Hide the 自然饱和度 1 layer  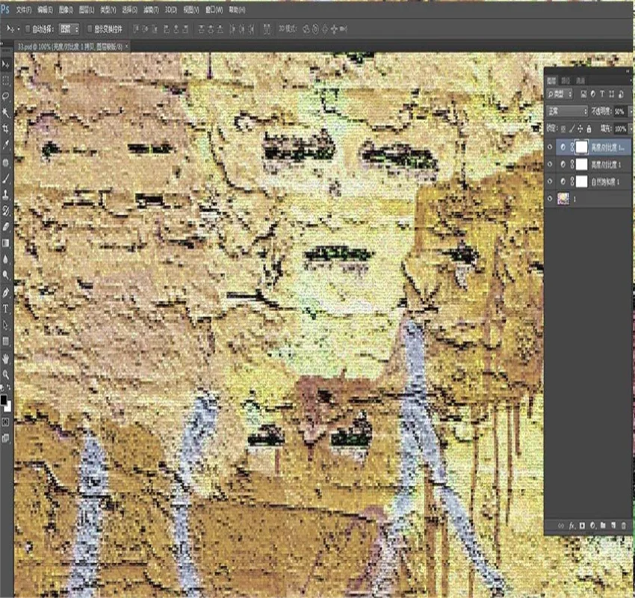coord(549,182)
